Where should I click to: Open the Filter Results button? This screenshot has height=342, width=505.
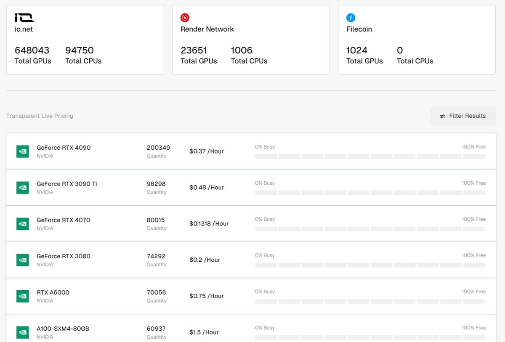pyautogui.click(x=463, y=116)
